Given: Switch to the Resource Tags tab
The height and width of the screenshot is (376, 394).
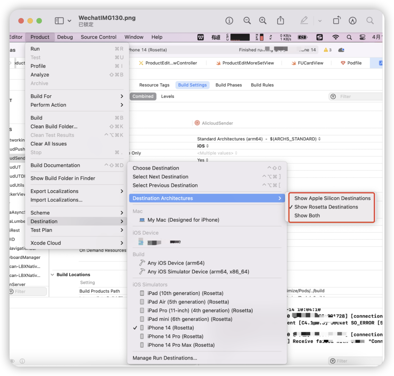Looking at the screenshot, I should (x=154, y=85).
